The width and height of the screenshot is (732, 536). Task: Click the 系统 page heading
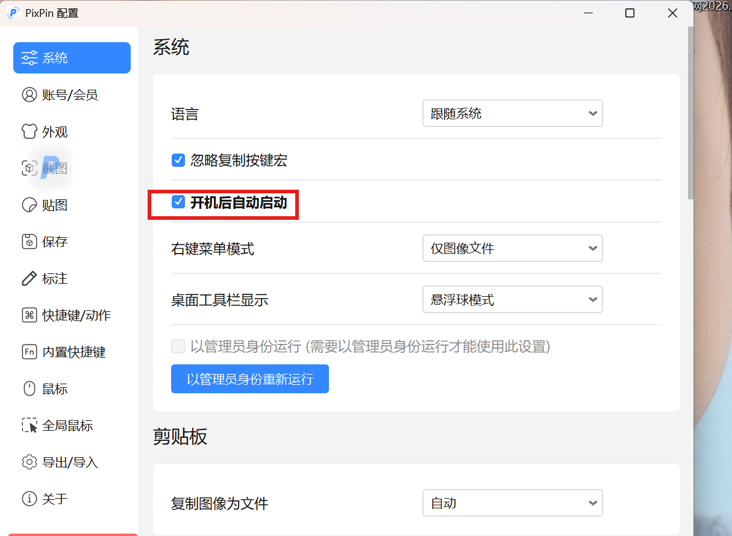(171, 47)
